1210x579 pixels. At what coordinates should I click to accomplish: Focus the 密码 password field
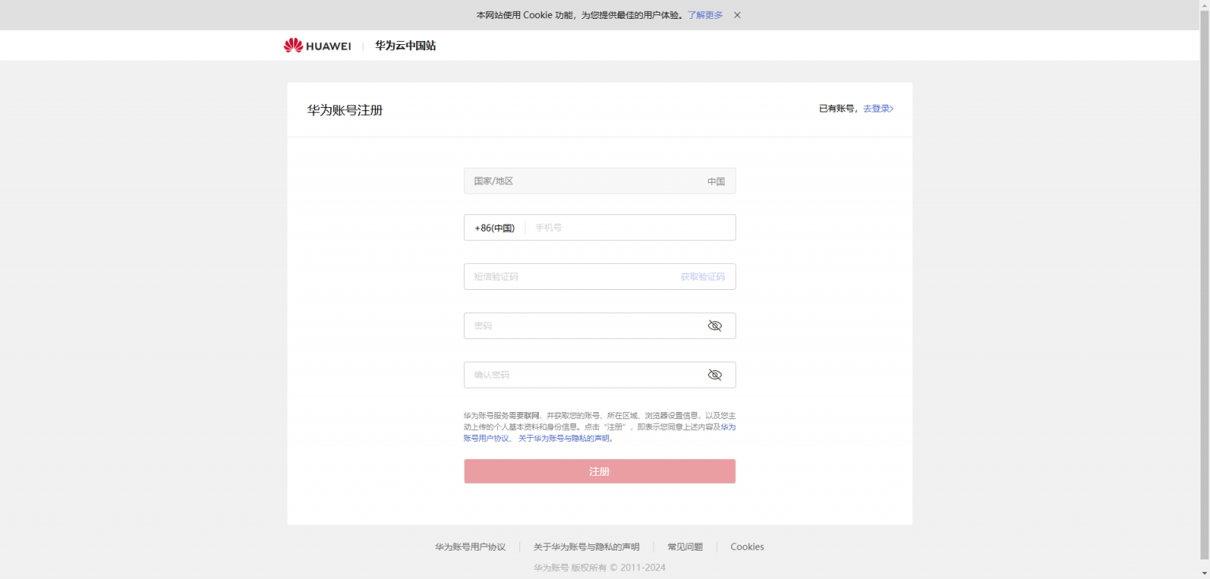pyautogui.click(x=583, y=326)
